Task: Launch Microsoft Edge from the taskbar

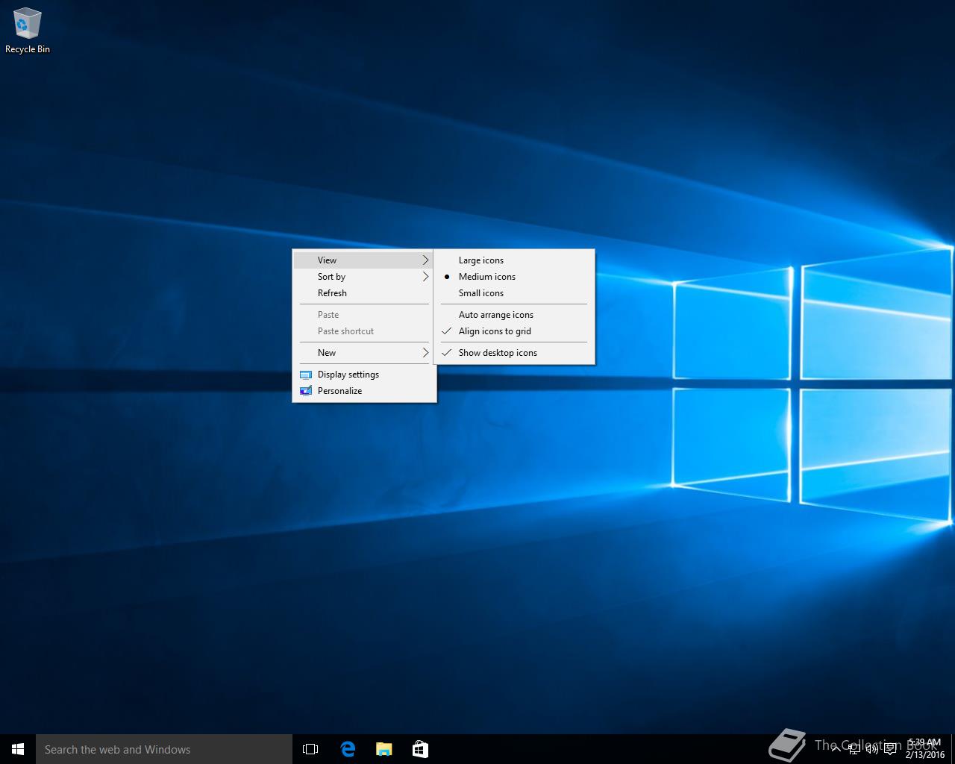Action: [348, 749]
